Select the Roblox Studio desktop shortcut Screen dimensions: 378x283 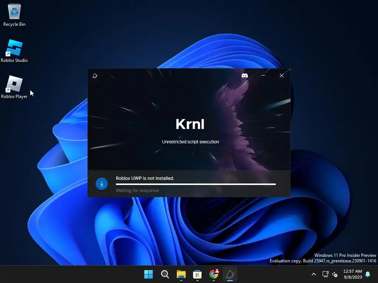click(14, 51)
